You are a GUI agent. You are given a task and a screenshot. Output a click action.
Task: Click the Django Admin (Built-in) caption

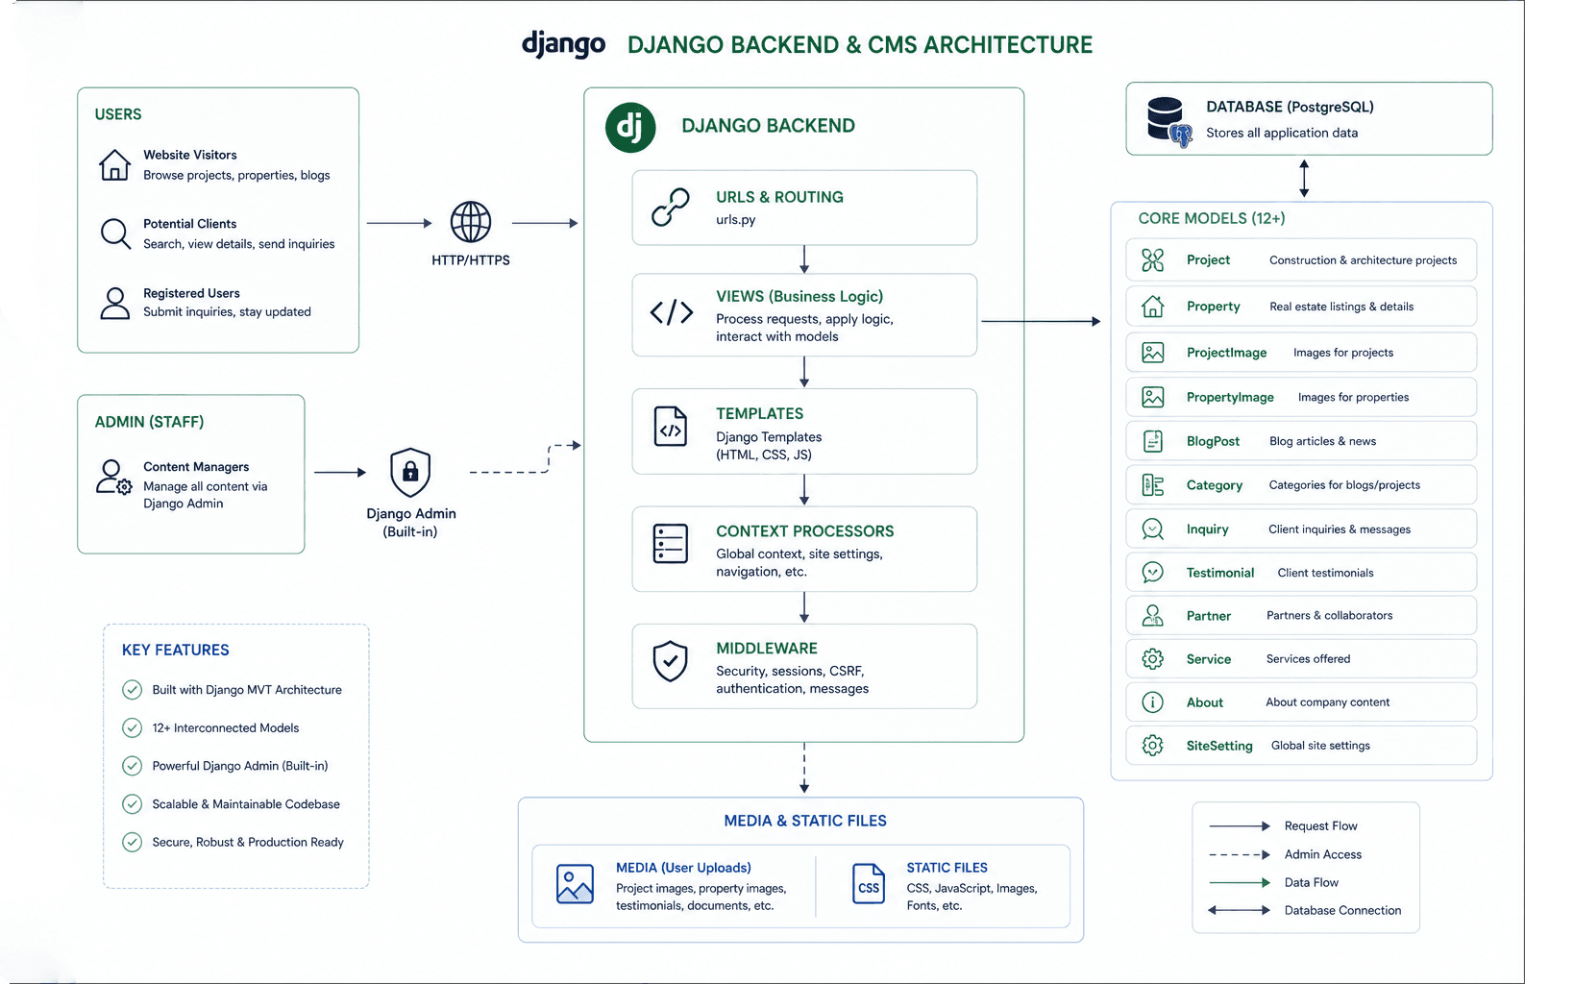point(410,523)
